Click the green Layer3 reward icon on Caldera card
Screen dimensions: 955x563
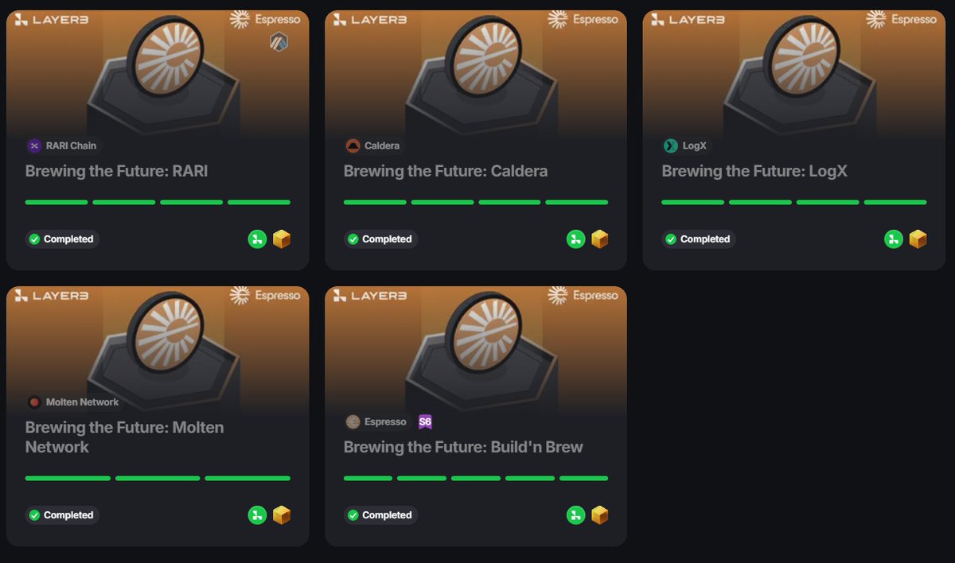coord(575,239)
